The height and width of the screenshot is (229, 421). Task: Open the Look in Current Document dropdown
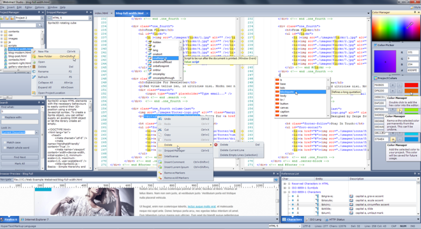point(36,133)
